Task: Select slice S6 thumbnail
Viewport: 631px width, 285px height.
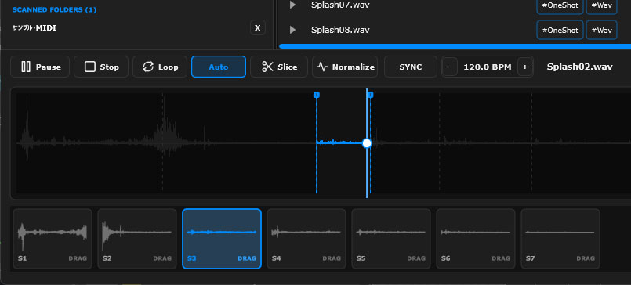Action: point(476,239)
